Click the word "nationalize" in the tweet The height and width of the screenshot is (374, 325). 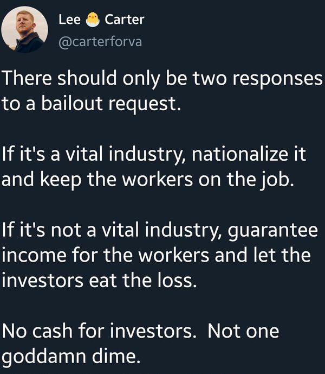[239, 154]
